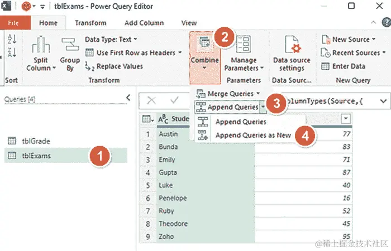Open Combine menu button

pos(205,58)
